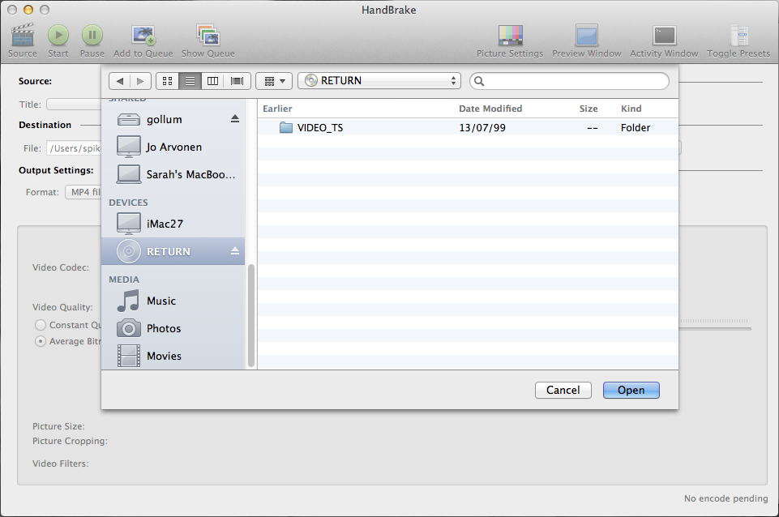Image resolution: width=779 pixels, height=517 pixels.
Task: Click the Pause encoding icon
Action: point(92,36)
